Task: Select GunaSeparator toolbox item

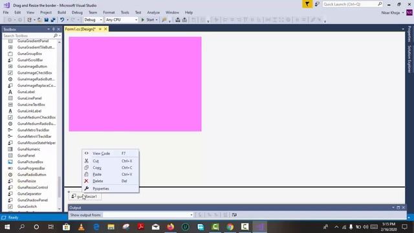Action: (29, 194)
